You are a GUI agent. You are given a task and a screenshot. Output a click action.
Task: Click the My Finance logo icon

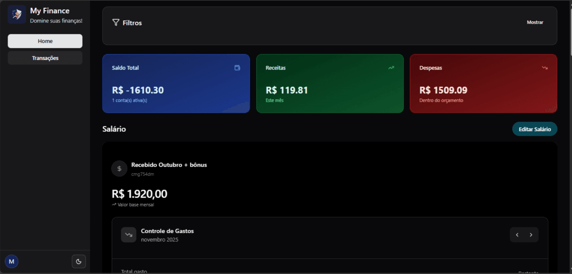(17, 15)
